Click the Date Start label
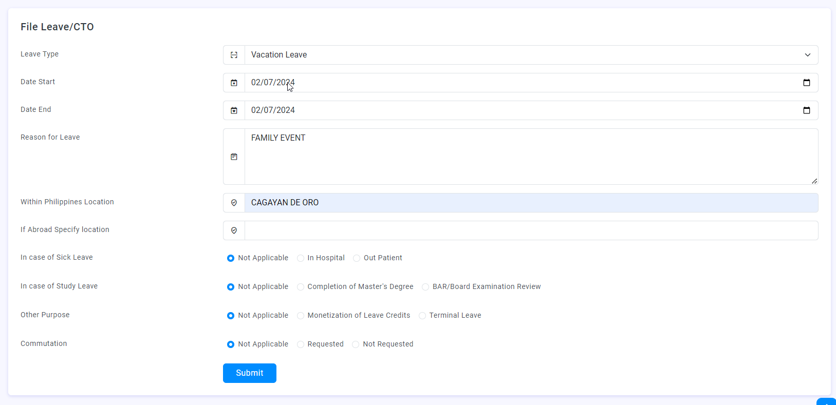The image size is (836, 405). coord(38,82)
